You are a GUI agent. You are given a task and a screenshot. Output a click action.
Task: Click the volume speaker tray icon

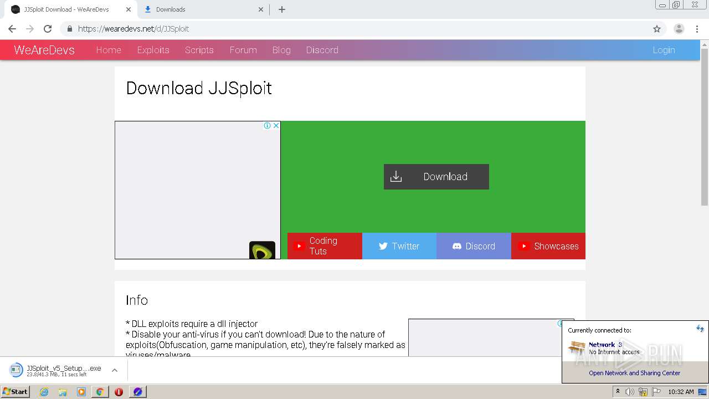(x=630, y=392)
